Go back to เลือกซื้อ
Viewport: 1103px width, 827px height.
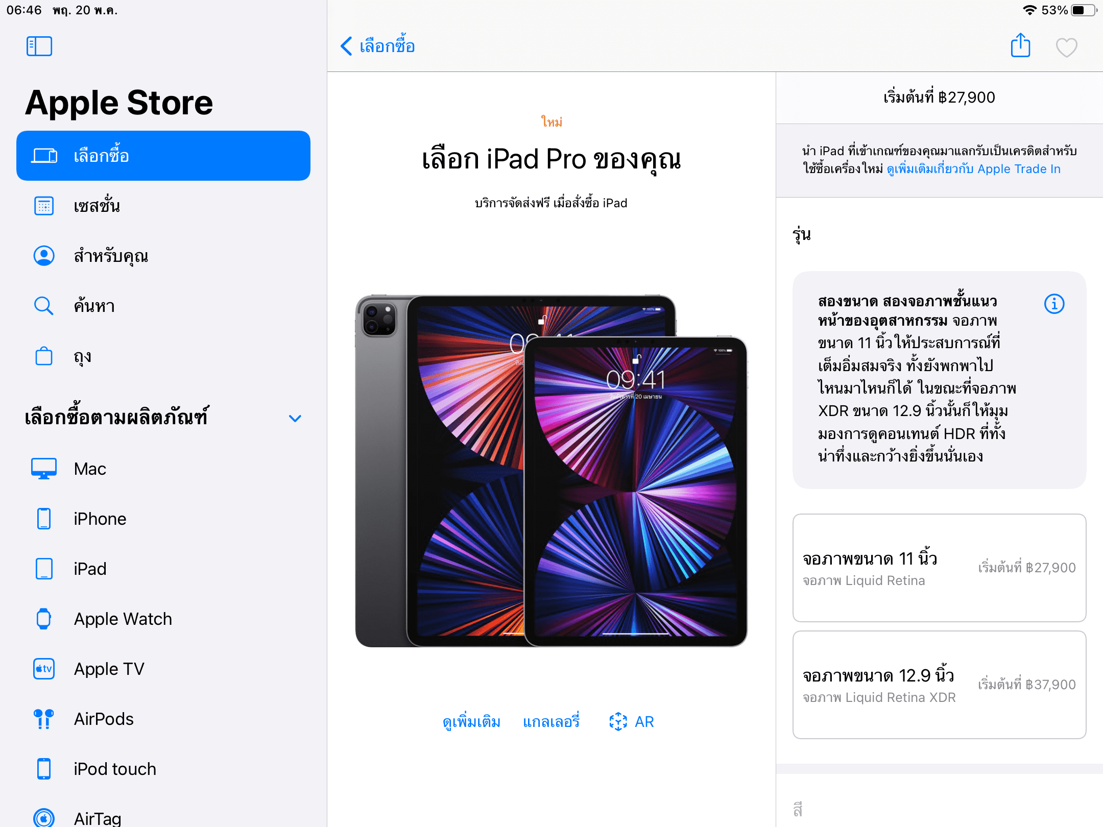click(377, 46)
